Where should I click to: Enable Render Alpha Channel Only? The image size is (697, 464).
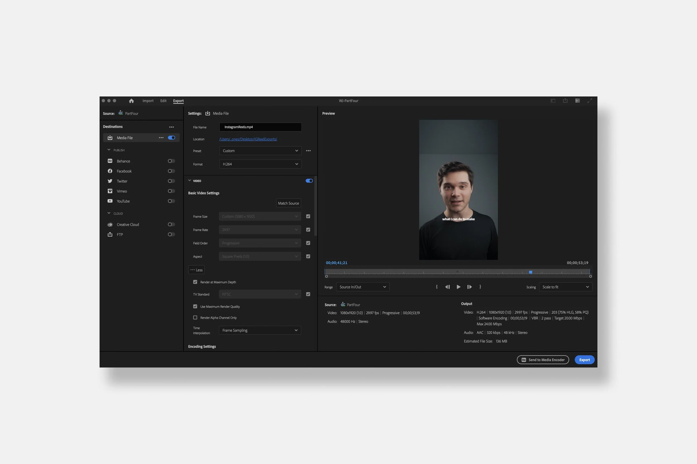pyautogui.click(x=195, y=317)
